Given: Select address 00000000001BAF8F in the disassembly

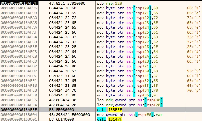Looking at the screenshot, I should click(19, 3).
